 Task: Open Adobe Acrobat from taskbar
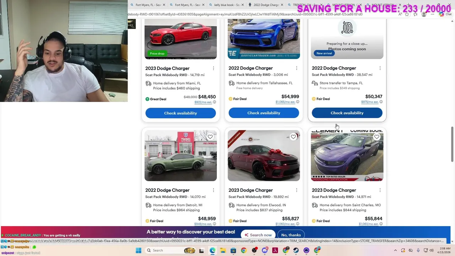coord(275,250)
